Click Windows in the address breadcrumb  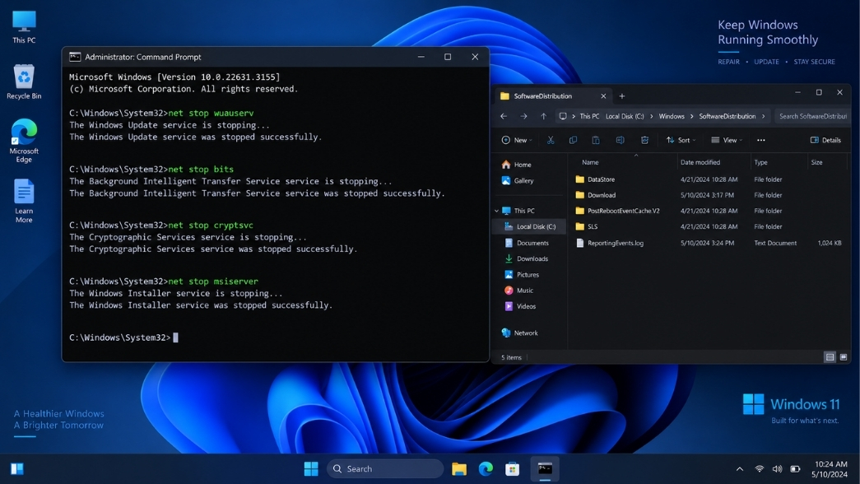click(x=672, y=116)
